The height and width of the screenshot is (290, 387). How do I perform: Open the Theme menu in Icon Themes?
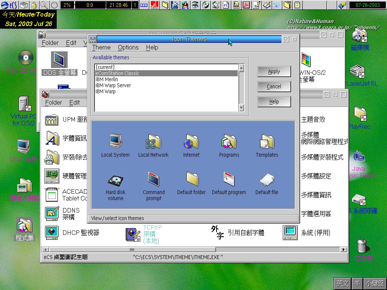pos(101,47)
